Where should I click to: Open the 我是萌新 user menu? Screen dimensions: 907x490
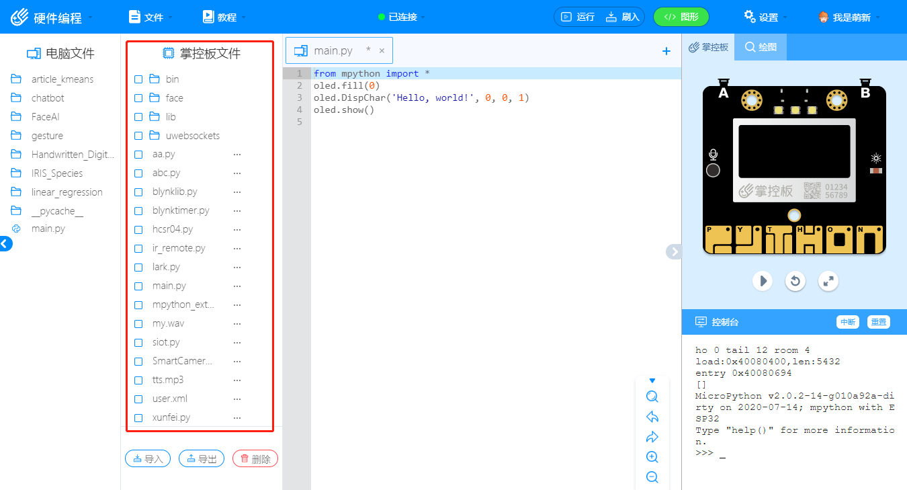pos(849,17)
